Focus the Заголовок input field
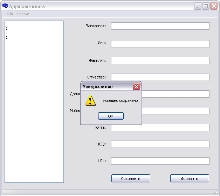This screenshot has height=196, width=220. [160, 26]
